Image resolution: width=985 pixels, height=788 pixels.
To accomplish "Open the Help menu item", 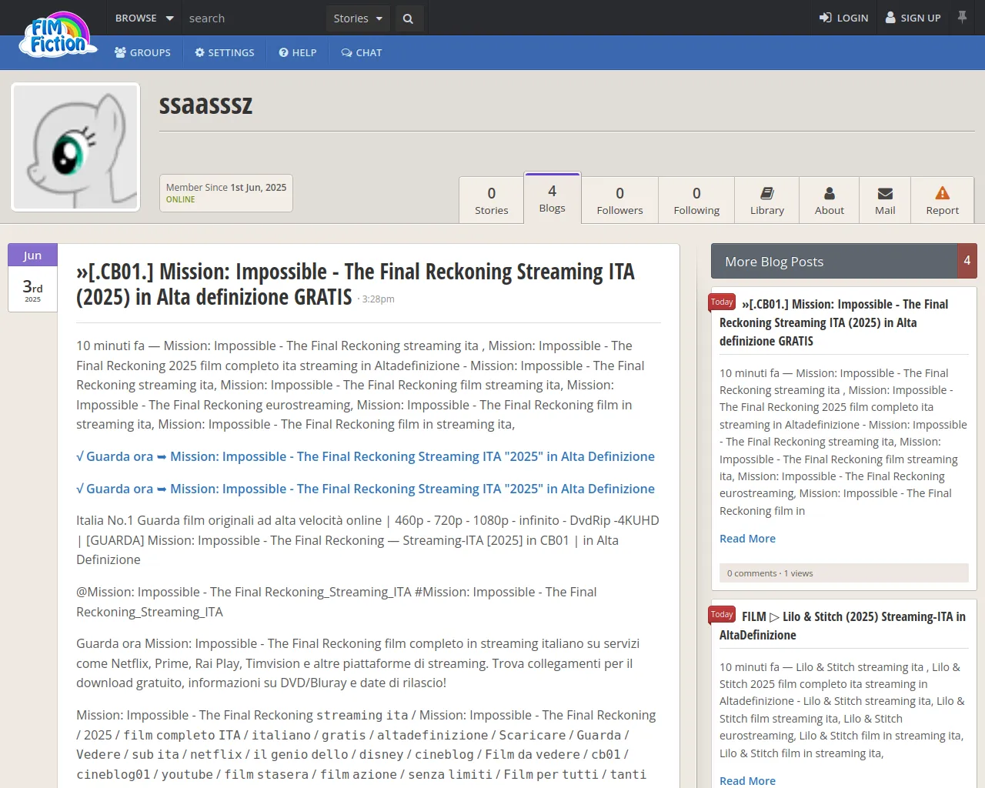I will click(x=298, y=52).
